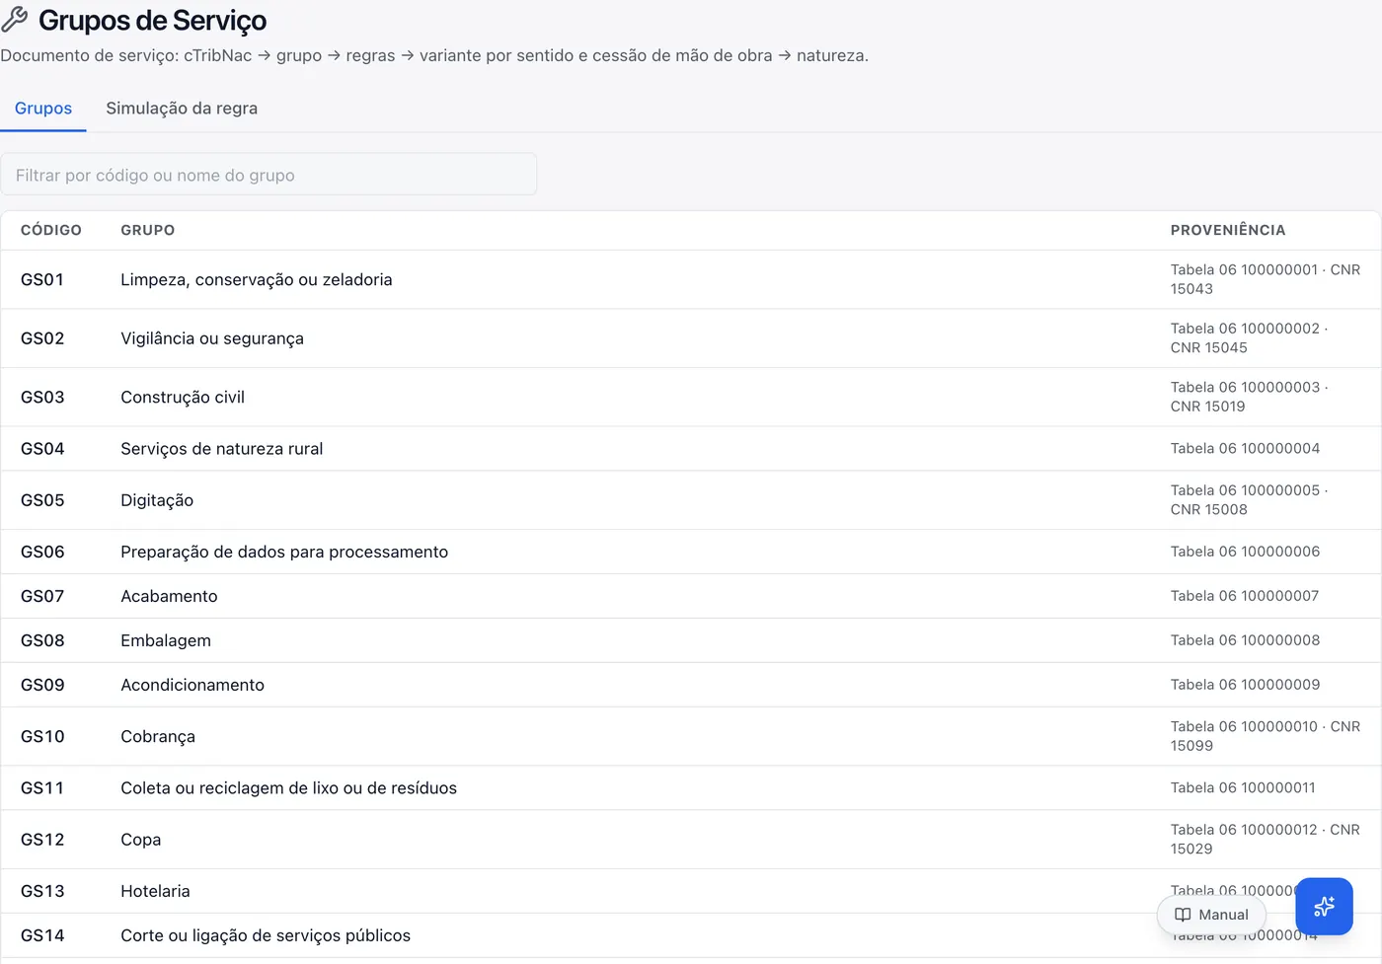Click the CÓDIGO column header
This screenshot has height=964, width=1382.
(51, 230)
